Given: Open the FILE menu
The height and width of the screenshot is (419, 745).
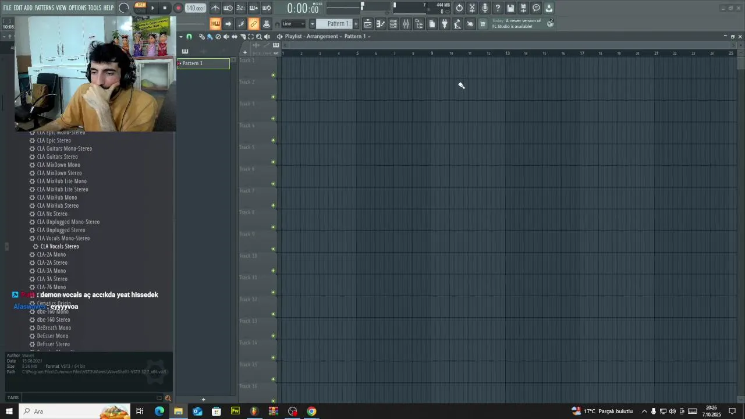Looking at the screenshot, I should 7,8.
